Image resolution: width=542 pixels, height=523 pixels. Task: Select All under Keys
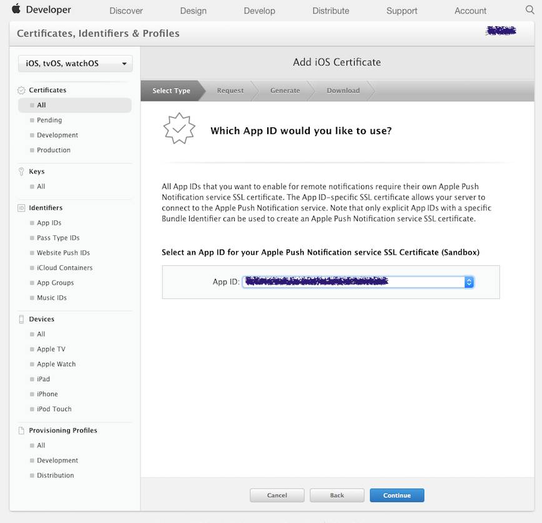click(41, 187)
